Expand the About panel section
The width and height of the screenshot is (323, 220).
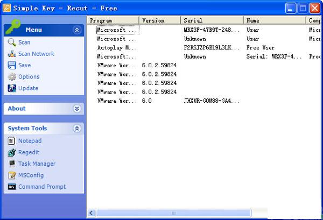coord(76,109)
